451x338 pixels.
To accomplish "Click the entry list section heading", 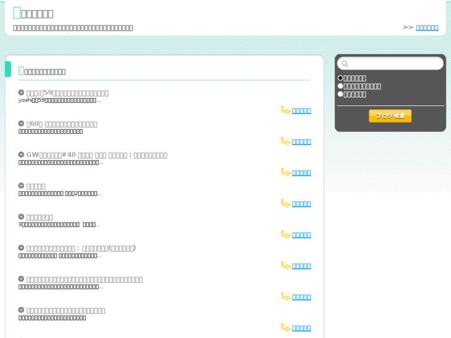I will click(42, 71).
